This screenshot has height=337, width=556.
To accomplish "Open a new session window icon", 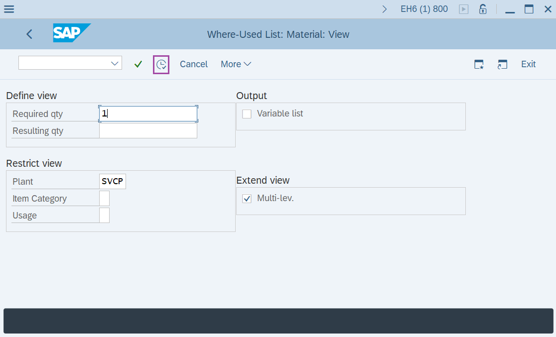I will (x=502, y=64).
